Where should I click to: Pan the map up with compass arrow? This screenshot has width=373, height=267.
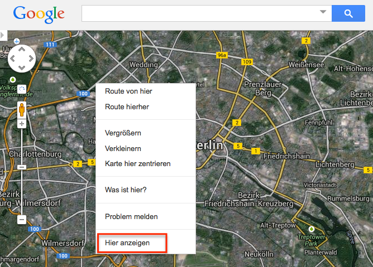coord(22,48)
